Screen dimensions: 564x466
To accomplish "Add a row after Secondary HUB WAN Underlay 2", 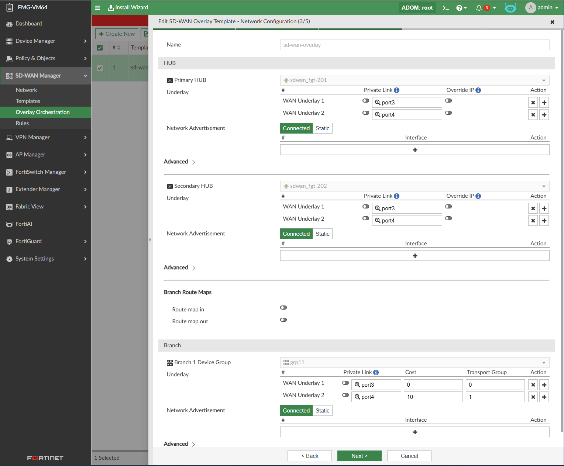I will point(544,221).
